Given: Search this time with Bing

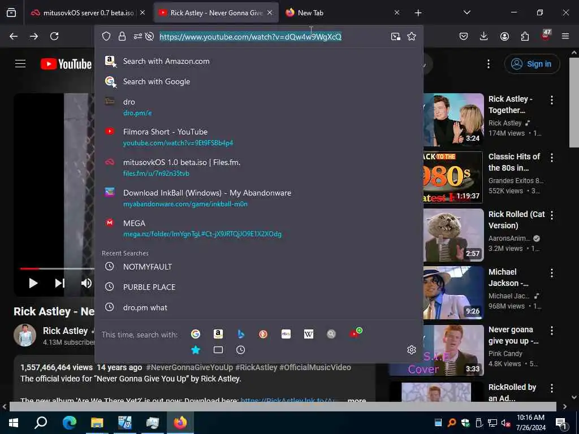Looking at the screenshot, I should (241, 334).
